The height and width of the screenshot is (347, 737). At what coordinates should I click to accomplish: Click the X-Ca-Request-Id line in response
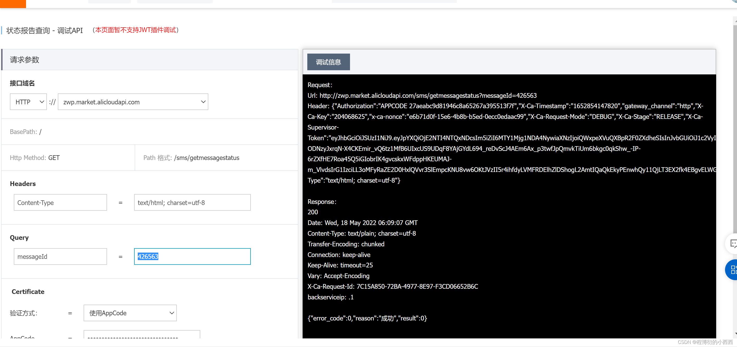[392, 286]
